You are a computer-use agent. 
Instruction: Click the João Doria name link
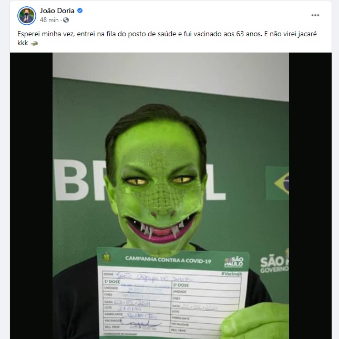tap(57, 11)
